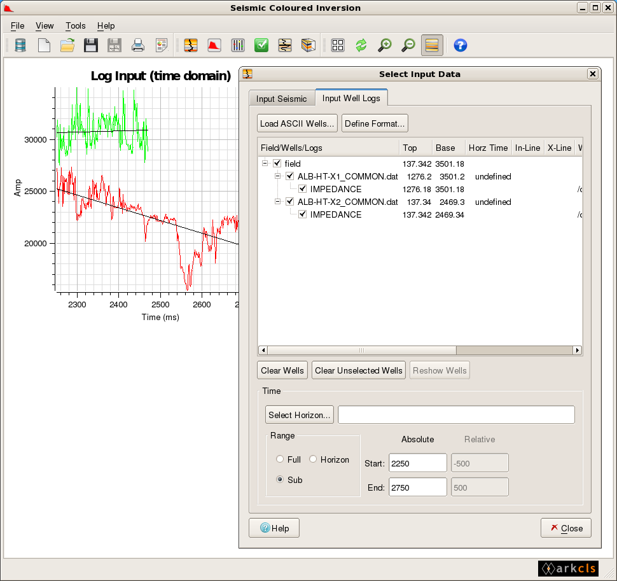Open the select input data icon
Viewport: 617px width, 581px height.
click(x=191, y=45)
